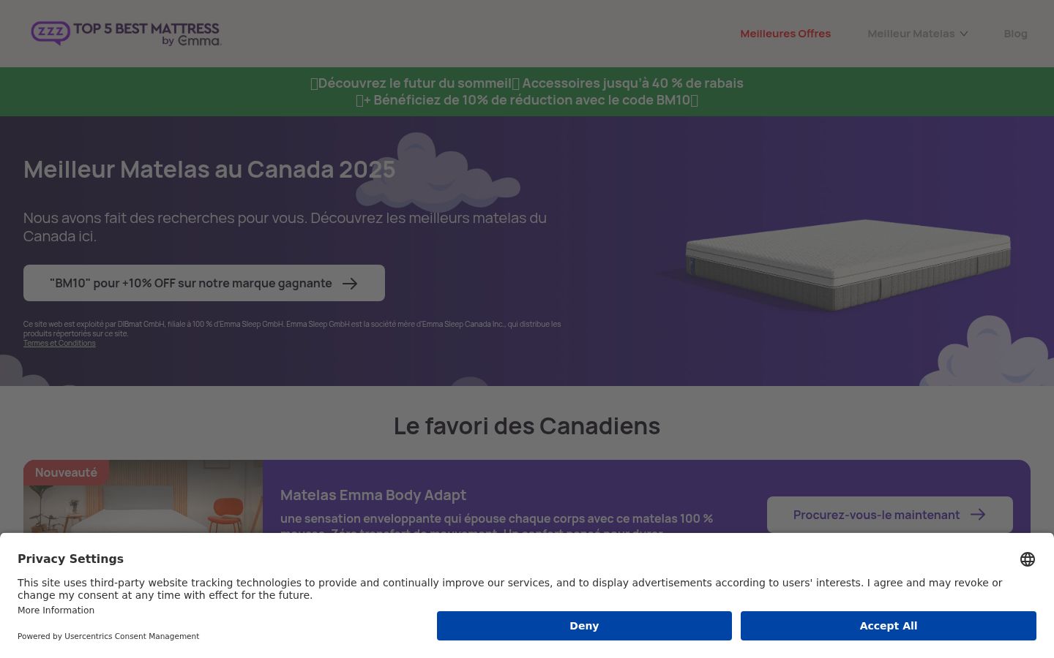Open Termes et Conditions link

[59, 343]
